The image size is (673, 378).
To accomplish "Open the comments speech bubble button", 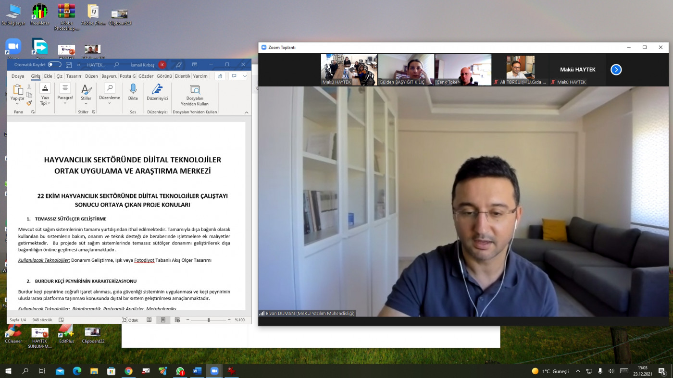I will (x=234, y=76).
